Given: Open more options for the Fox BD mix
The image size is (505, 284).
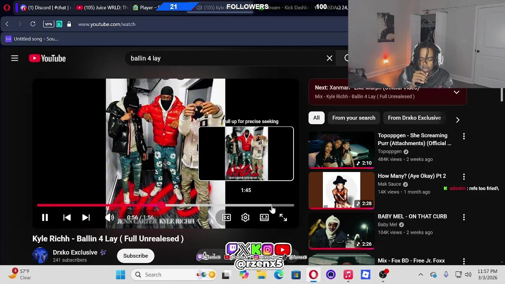Looking at the screenshot, I should coord(464,261).
